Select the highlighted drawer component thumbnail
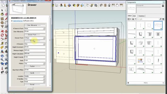 158,25
